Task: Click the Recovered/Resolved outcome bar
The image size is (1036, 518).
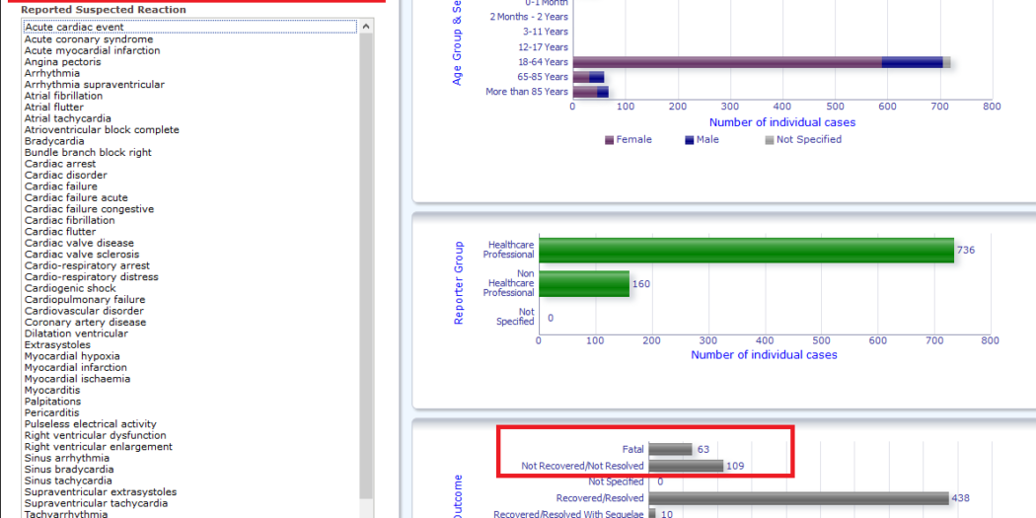Action: pyautogui.click(x=797, y=498)
